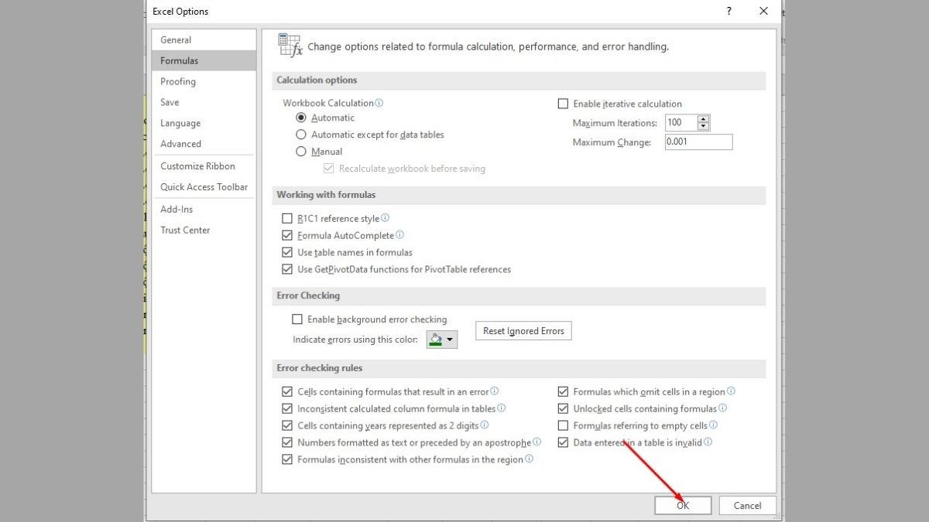The height and width of the screenshot is (522, 929).
Task: Uncheck Use table names in formulas
Action: 287,253
